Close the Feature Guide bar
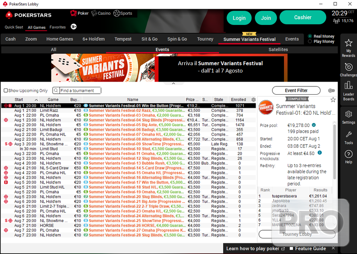The height and width of the screenshot is (254, 357). [333, 248]
